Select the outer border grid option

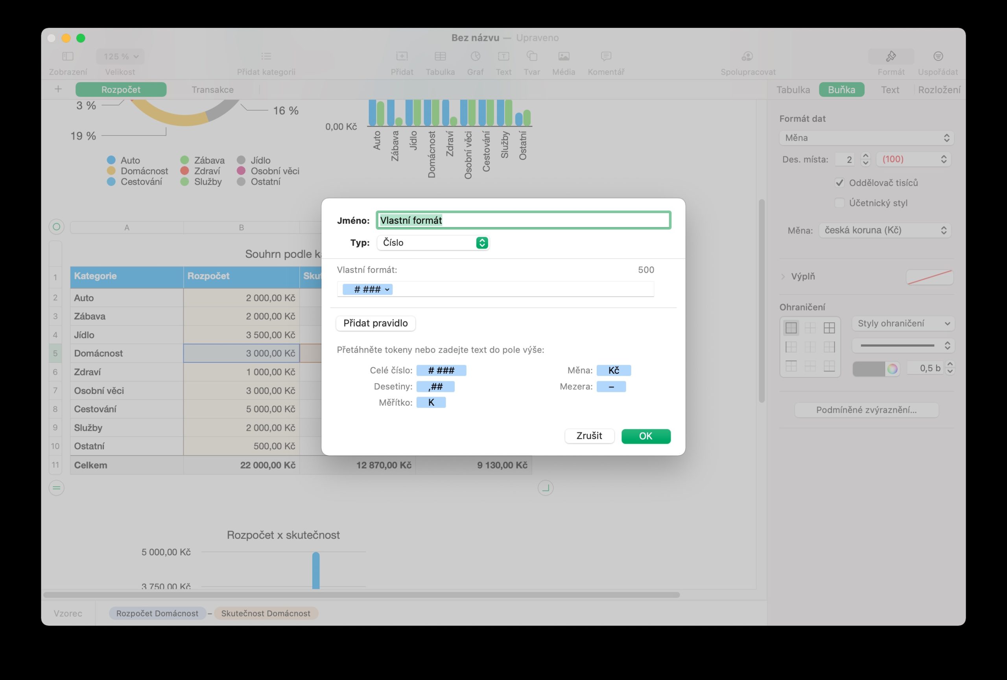[791, 328]
